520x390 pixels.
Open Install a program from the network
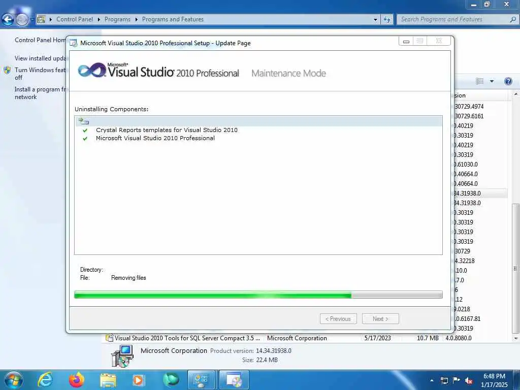coord(40,93)
